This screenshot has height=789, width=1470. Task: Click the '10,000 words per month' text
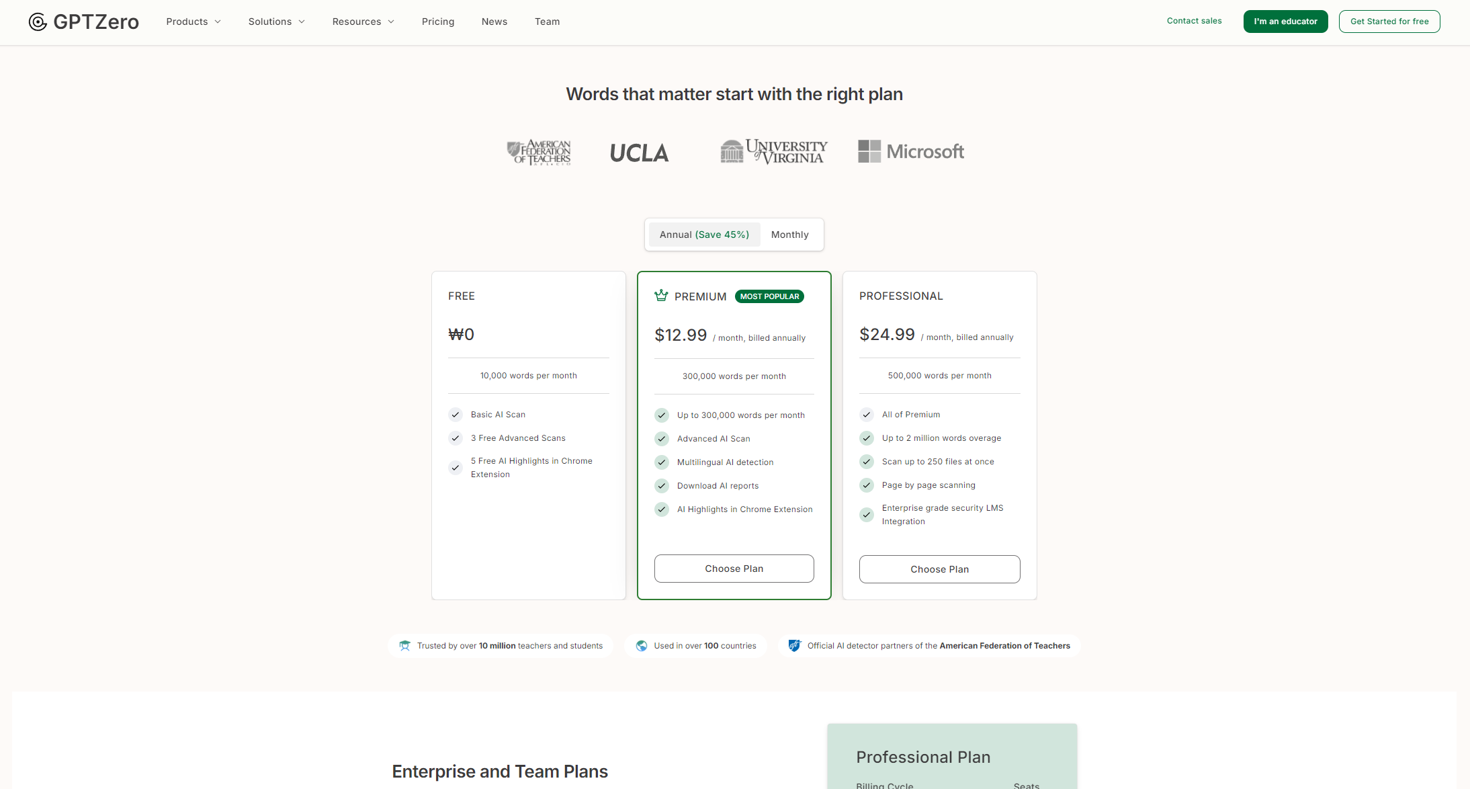click(x=529, y=376)
